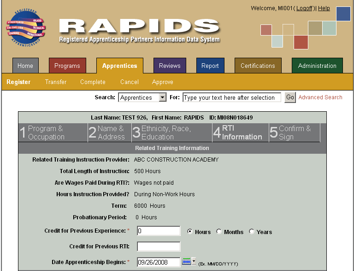Image resolution: width=354 pixels, height=271 pixels.
Task: Click the 'Related Training Information' header
Action: (x=172, y=148)
